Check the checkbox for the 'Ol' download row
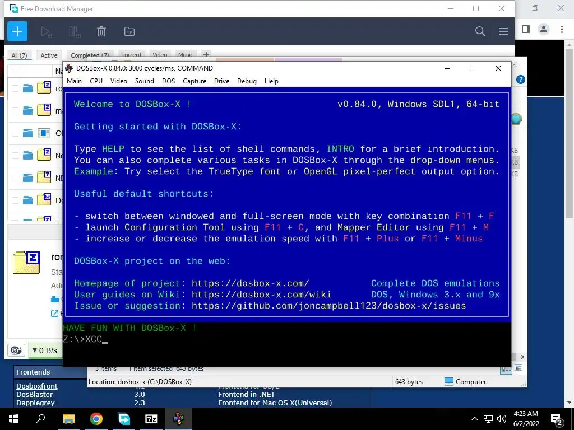 click(x=15, y=133)
